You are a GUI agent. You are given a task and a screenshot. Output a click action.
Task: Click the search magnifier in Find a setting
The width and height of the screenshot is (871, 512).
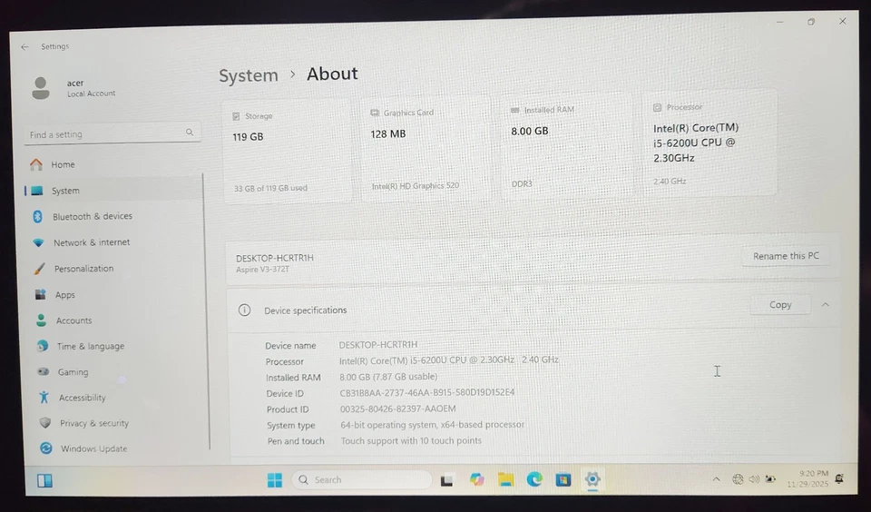pos(190,133)
